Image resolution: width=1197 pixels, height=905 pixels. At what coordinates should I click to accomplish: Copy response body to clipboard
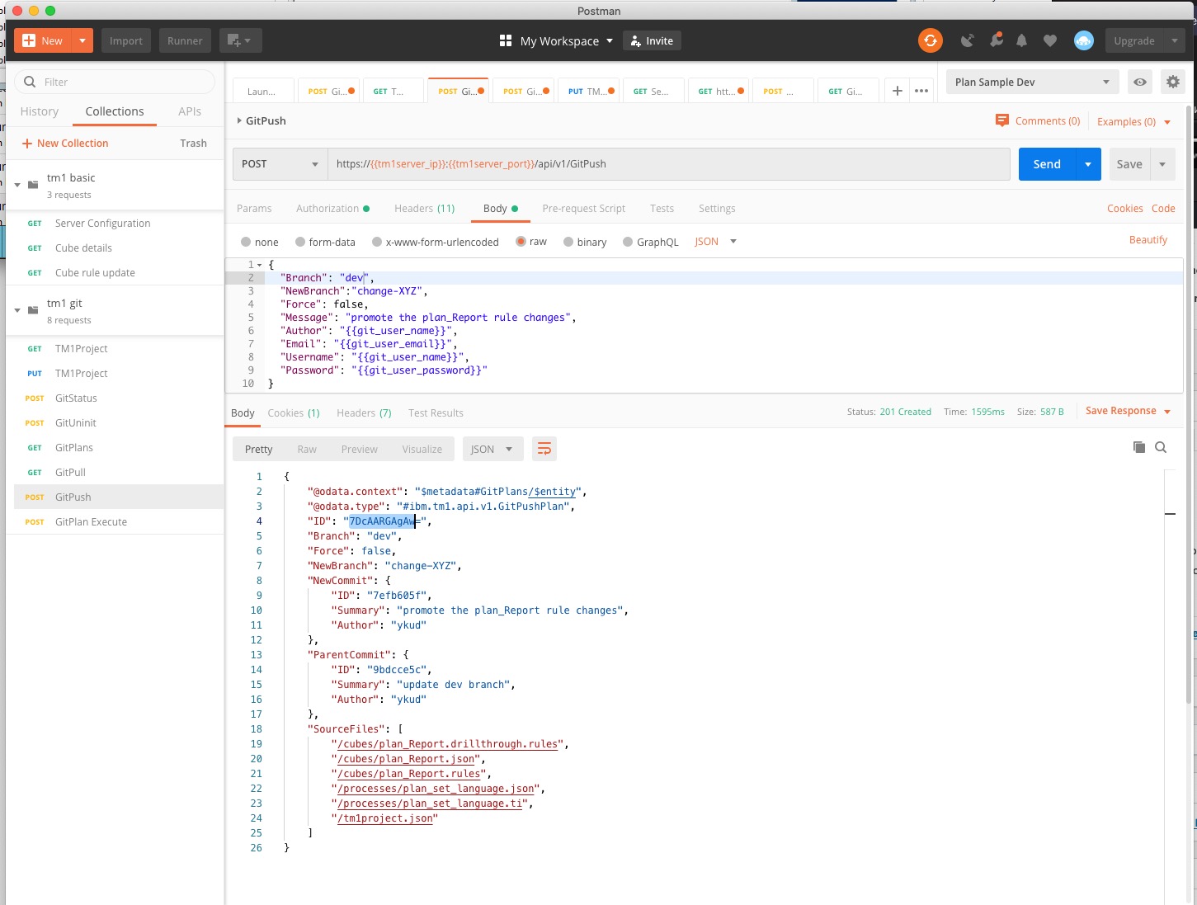[1139, 447]
